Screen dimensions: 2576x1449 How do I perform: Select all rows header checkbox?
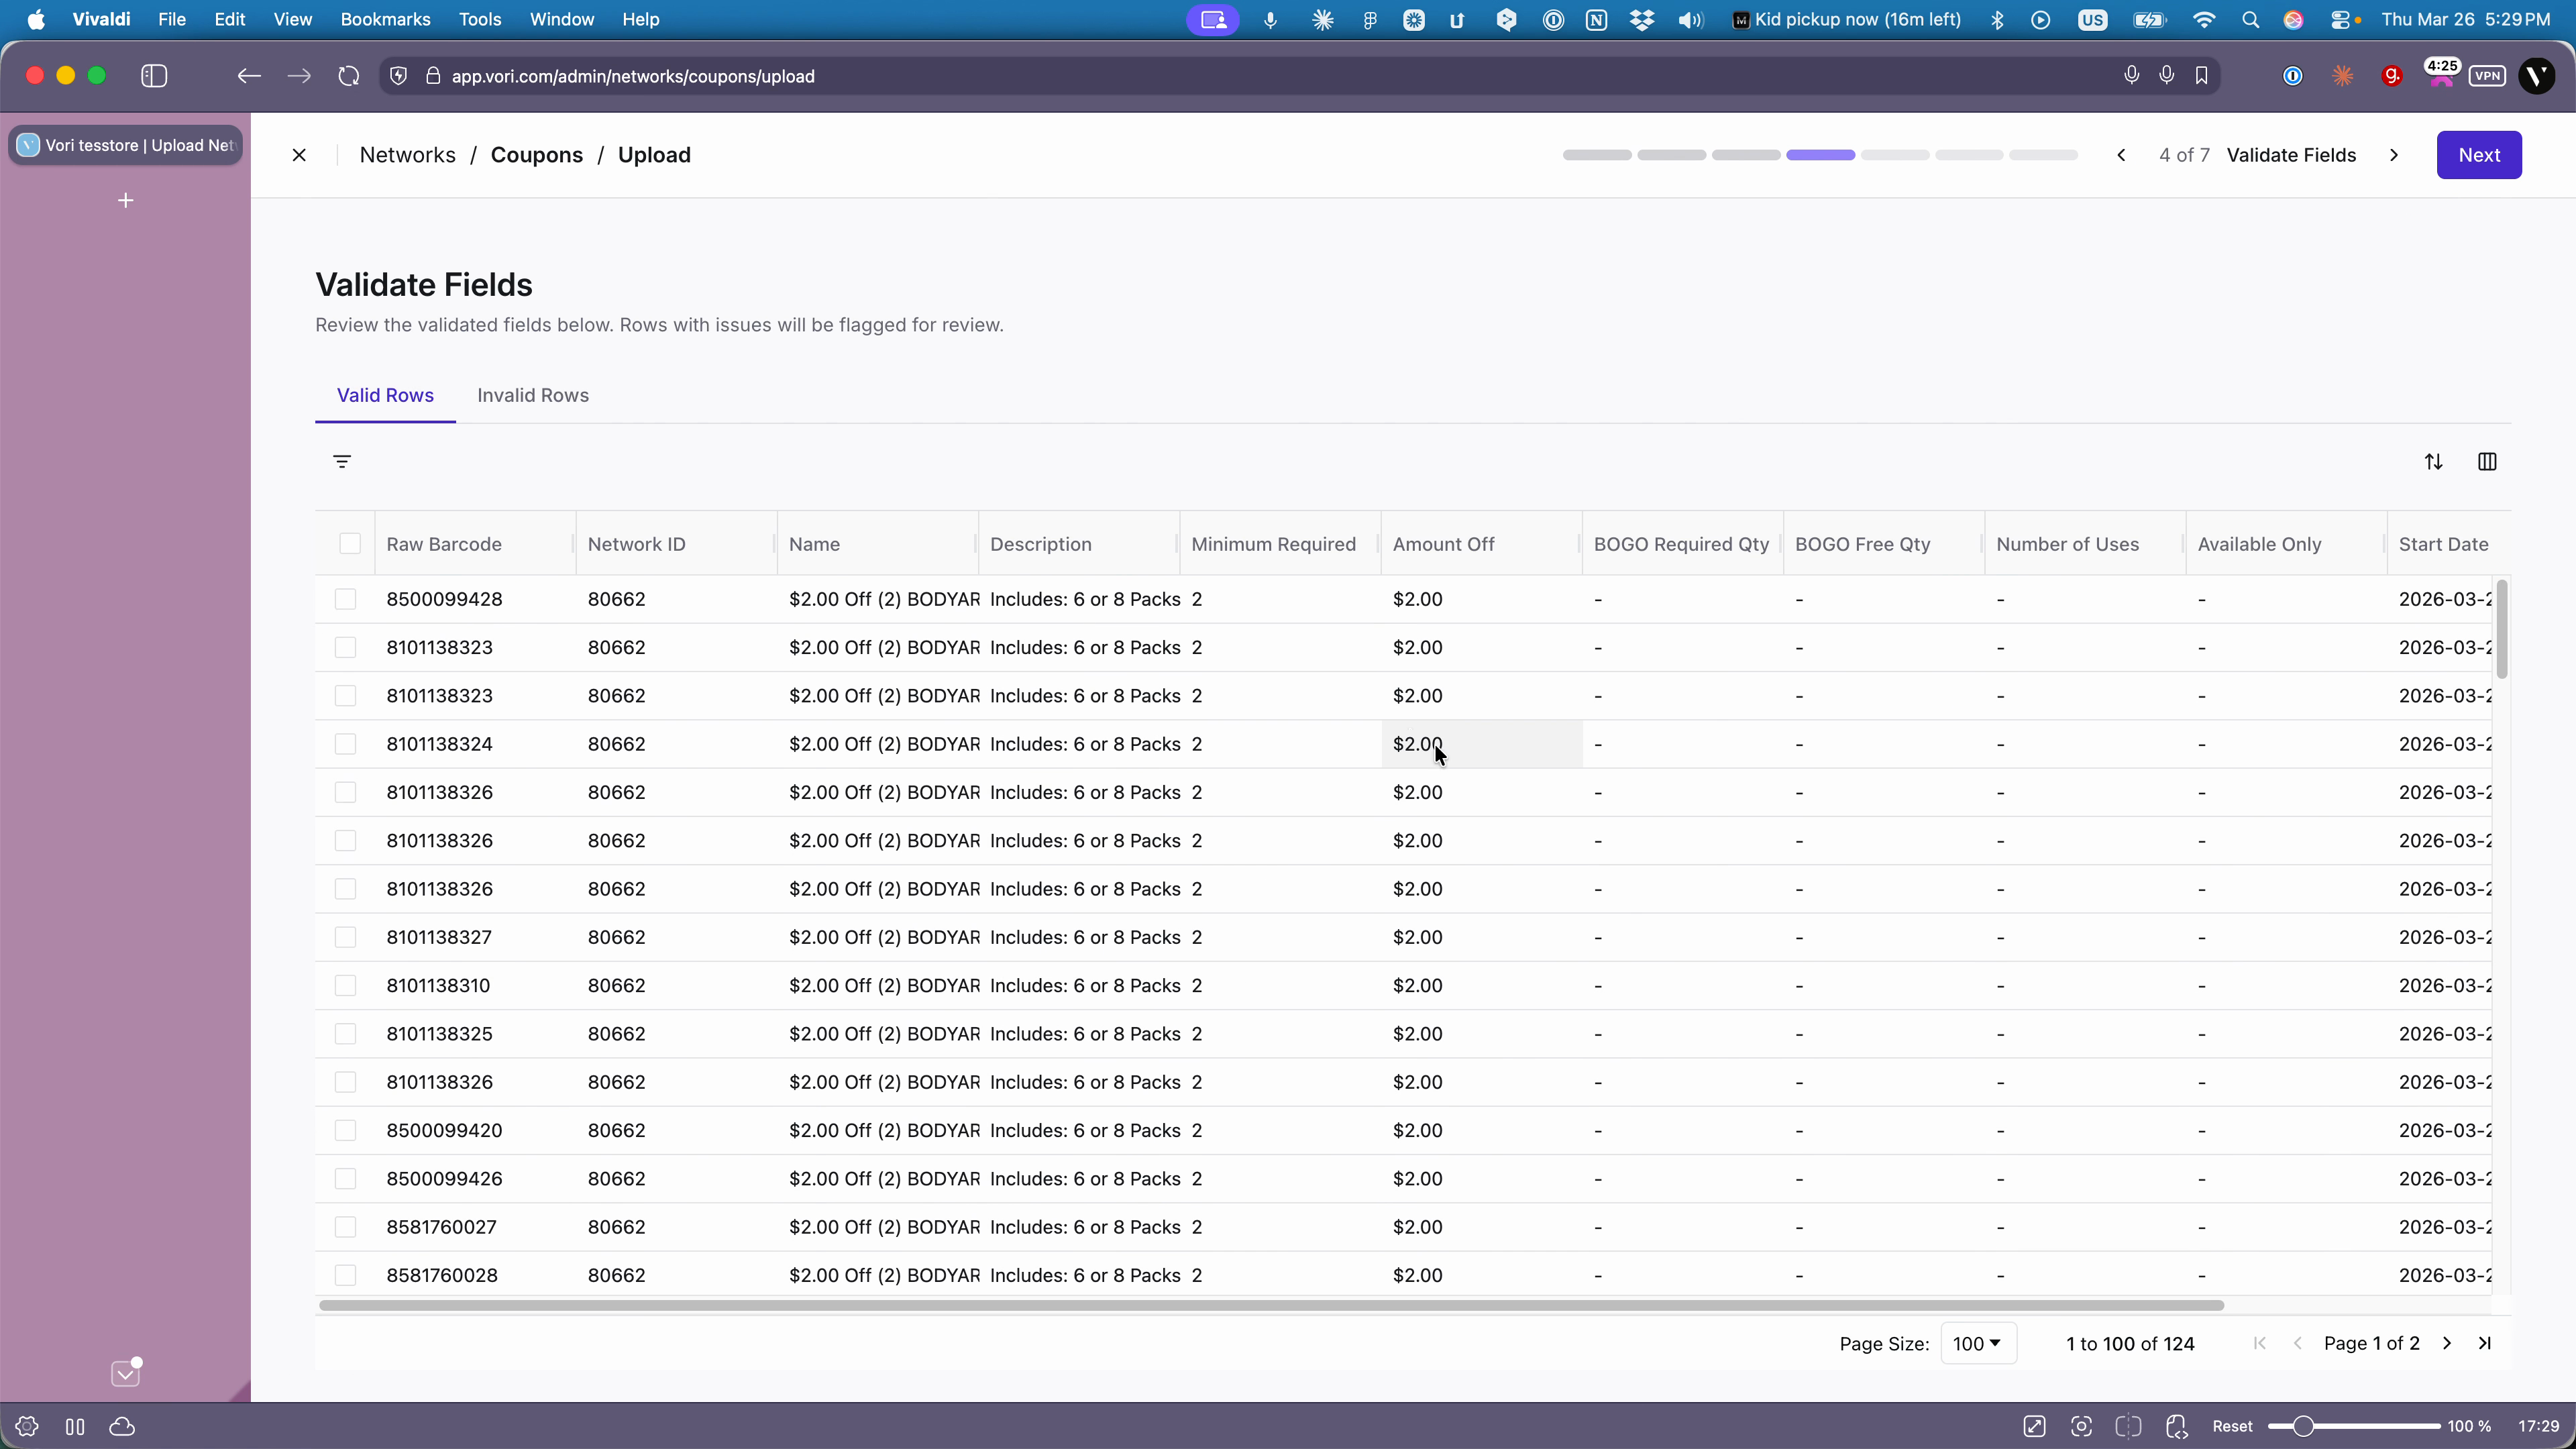click(349, 543)
